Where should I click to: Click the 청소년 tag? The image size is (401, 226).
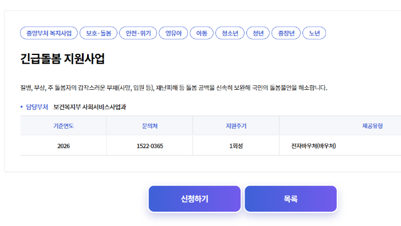pos(230,33)
